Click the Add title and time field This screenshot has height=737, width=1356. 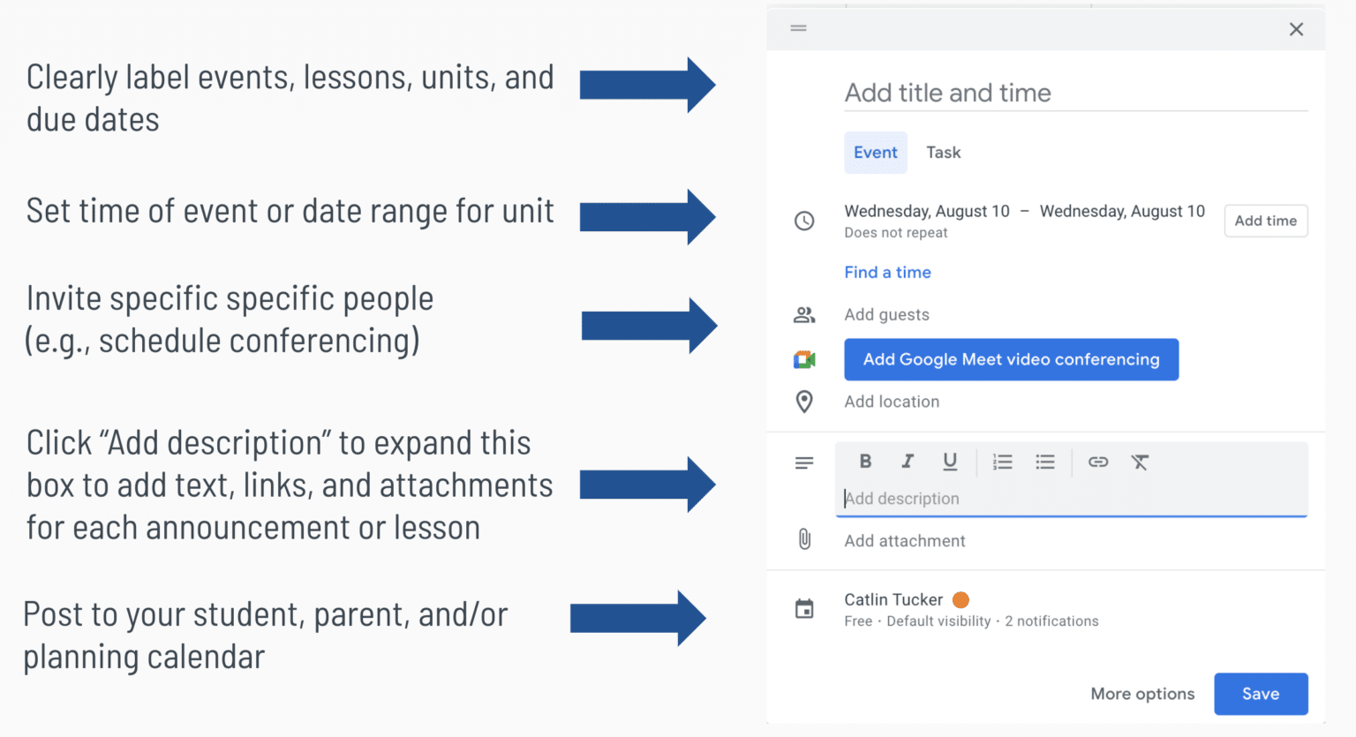pos(1075,93)
